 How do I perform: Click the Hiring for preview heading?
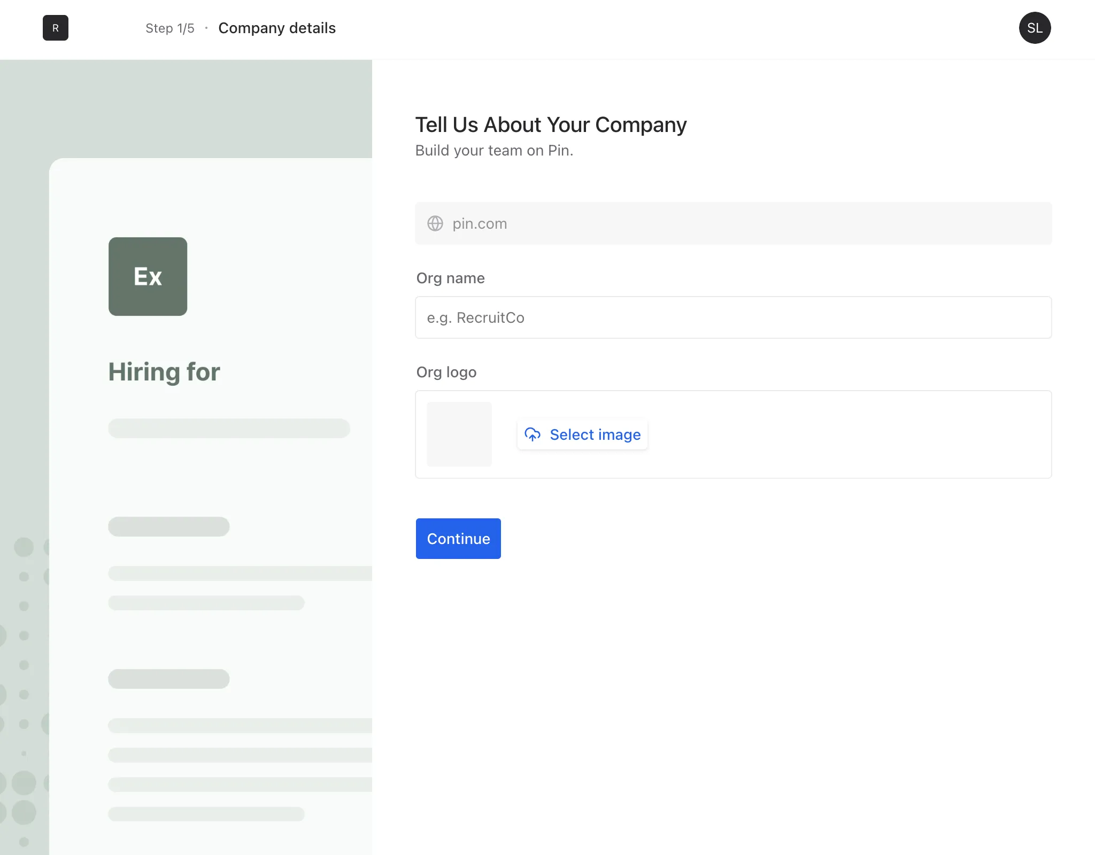164,372
